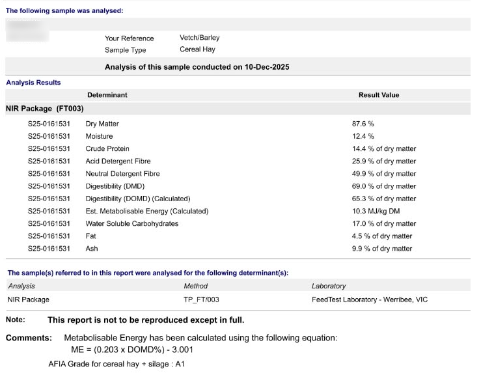481x375 pixels.
Task: Click FeedTest Laboratory - Werribee, VIC text
Action: coord(370,299)
